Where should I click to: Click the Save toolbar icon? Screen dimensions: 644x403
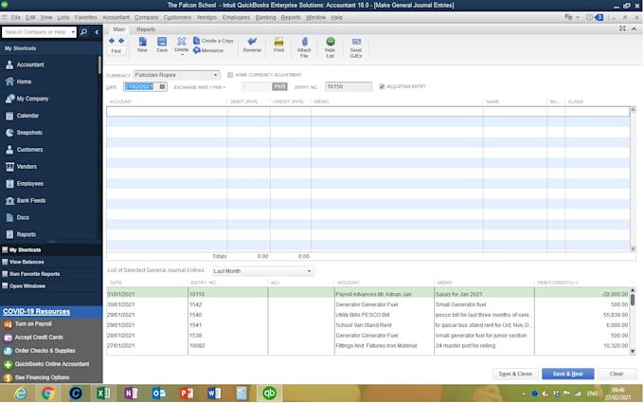162,45
